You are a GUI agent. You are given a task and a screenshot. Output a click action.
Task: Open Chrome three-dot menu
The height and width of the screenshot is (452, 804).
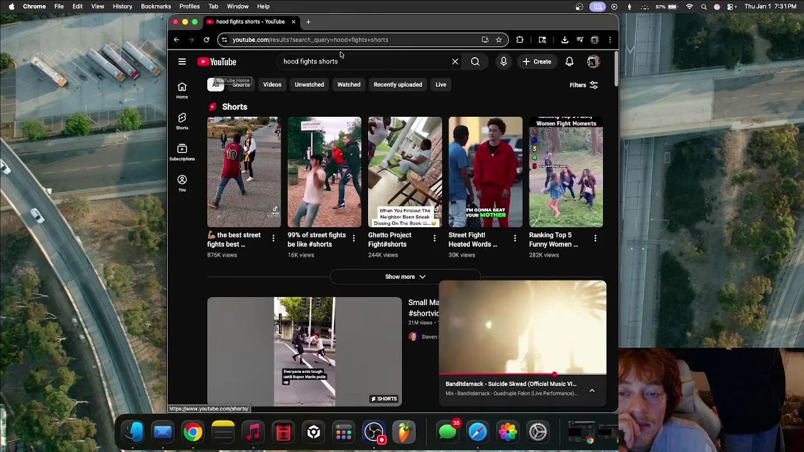coord(610,40)
